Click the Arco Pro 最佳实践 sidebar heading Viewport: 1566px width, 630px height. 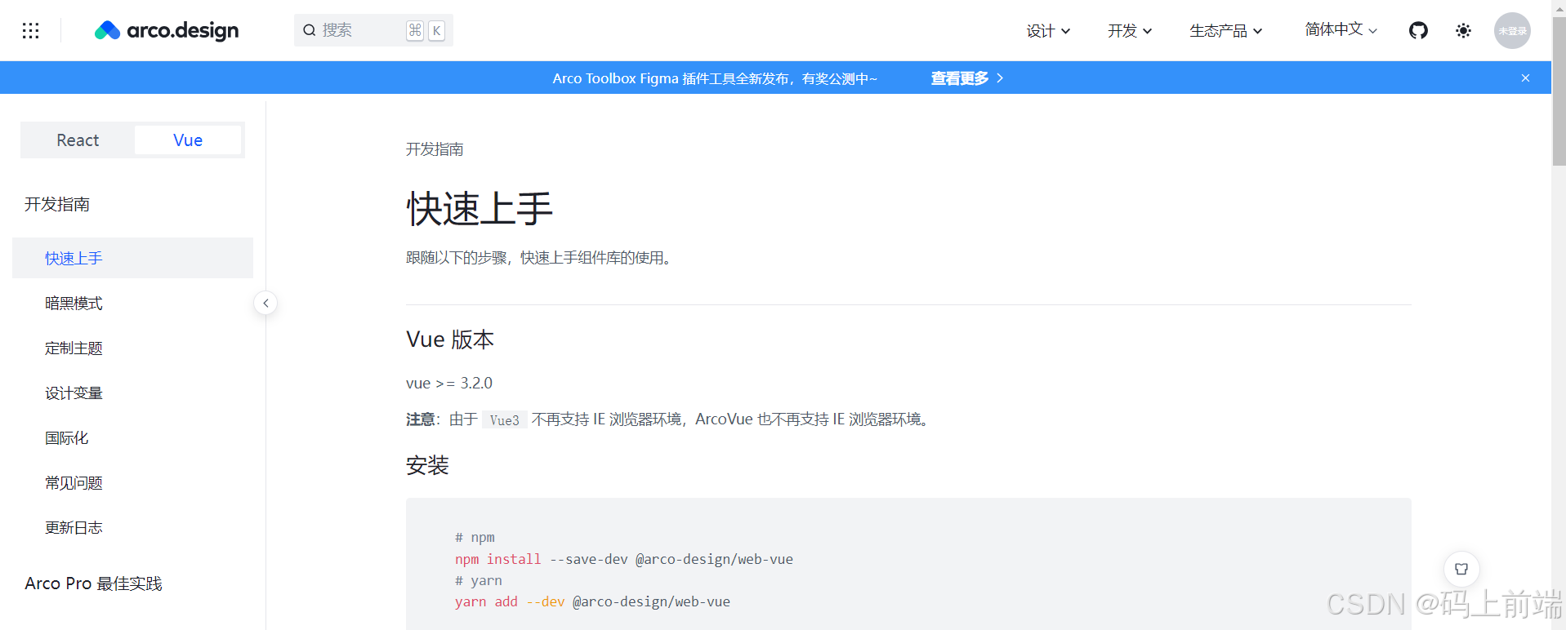pos(93,583)
